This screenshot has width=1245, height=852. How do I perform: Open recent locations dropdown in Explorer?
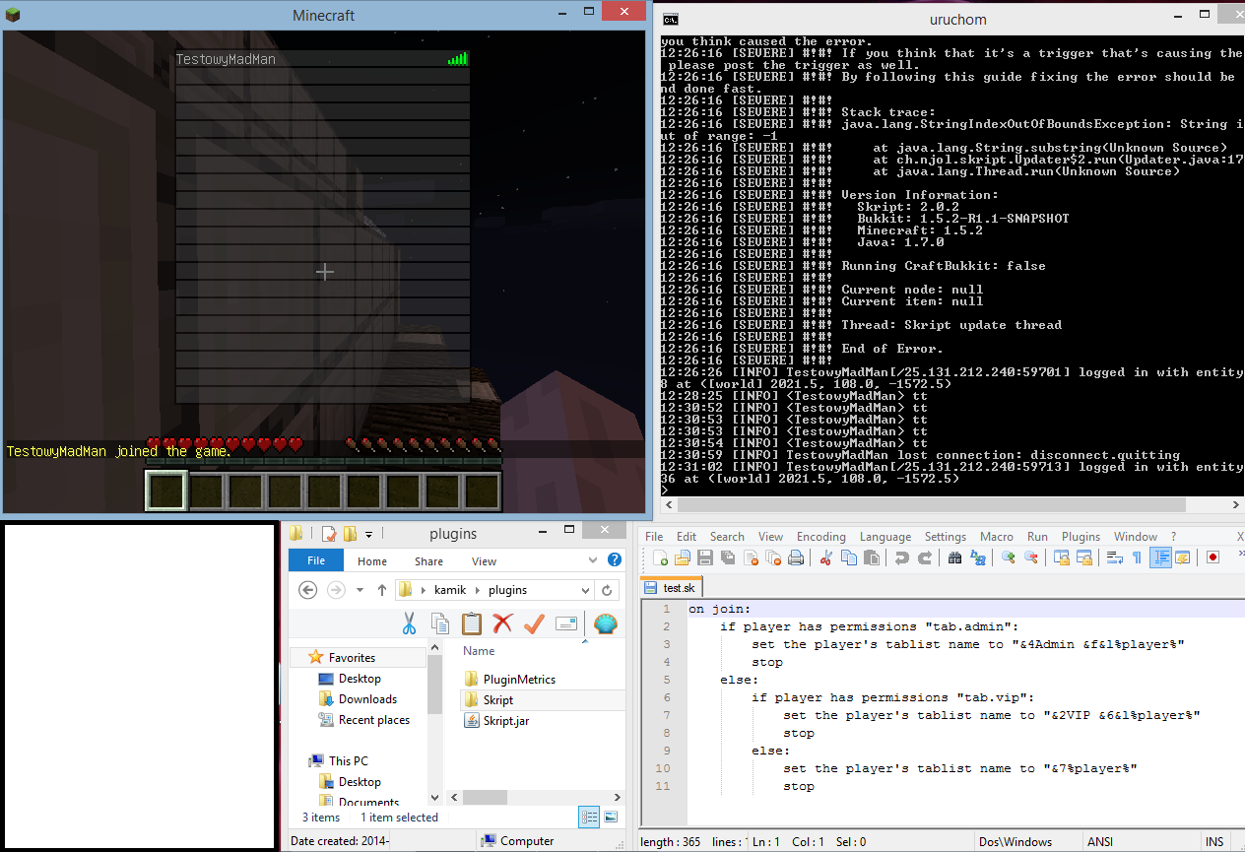point(360,591)
